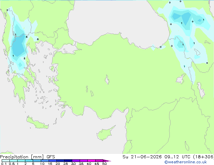Viewport: 214px width, 165px height.
Task: Click the 20–25 mm legend color swatch
Action: 60,161
